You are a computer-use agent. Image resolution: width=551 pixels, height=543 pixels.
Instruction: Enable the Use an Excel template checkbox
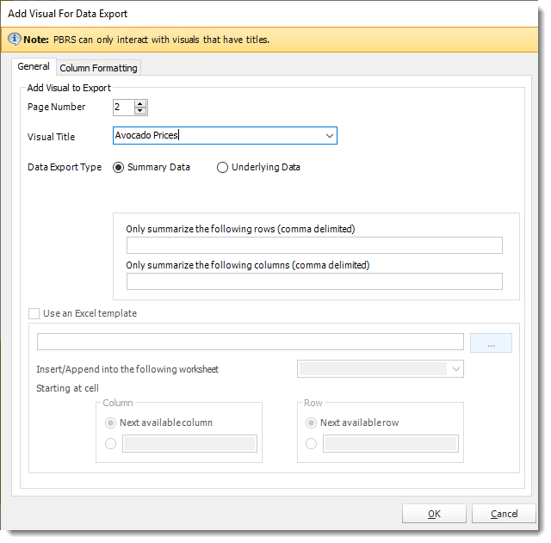tap(34, 313)
